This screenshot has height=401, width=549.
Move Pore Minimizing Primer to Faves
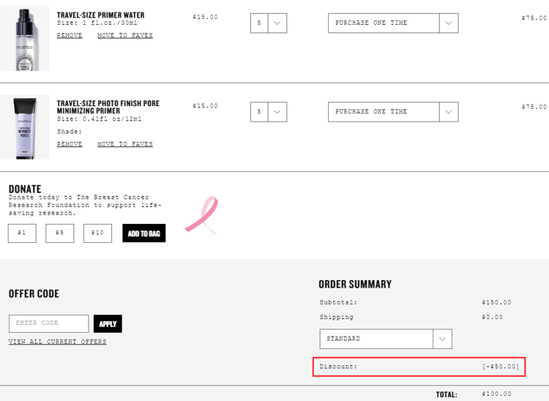(125, 144)
